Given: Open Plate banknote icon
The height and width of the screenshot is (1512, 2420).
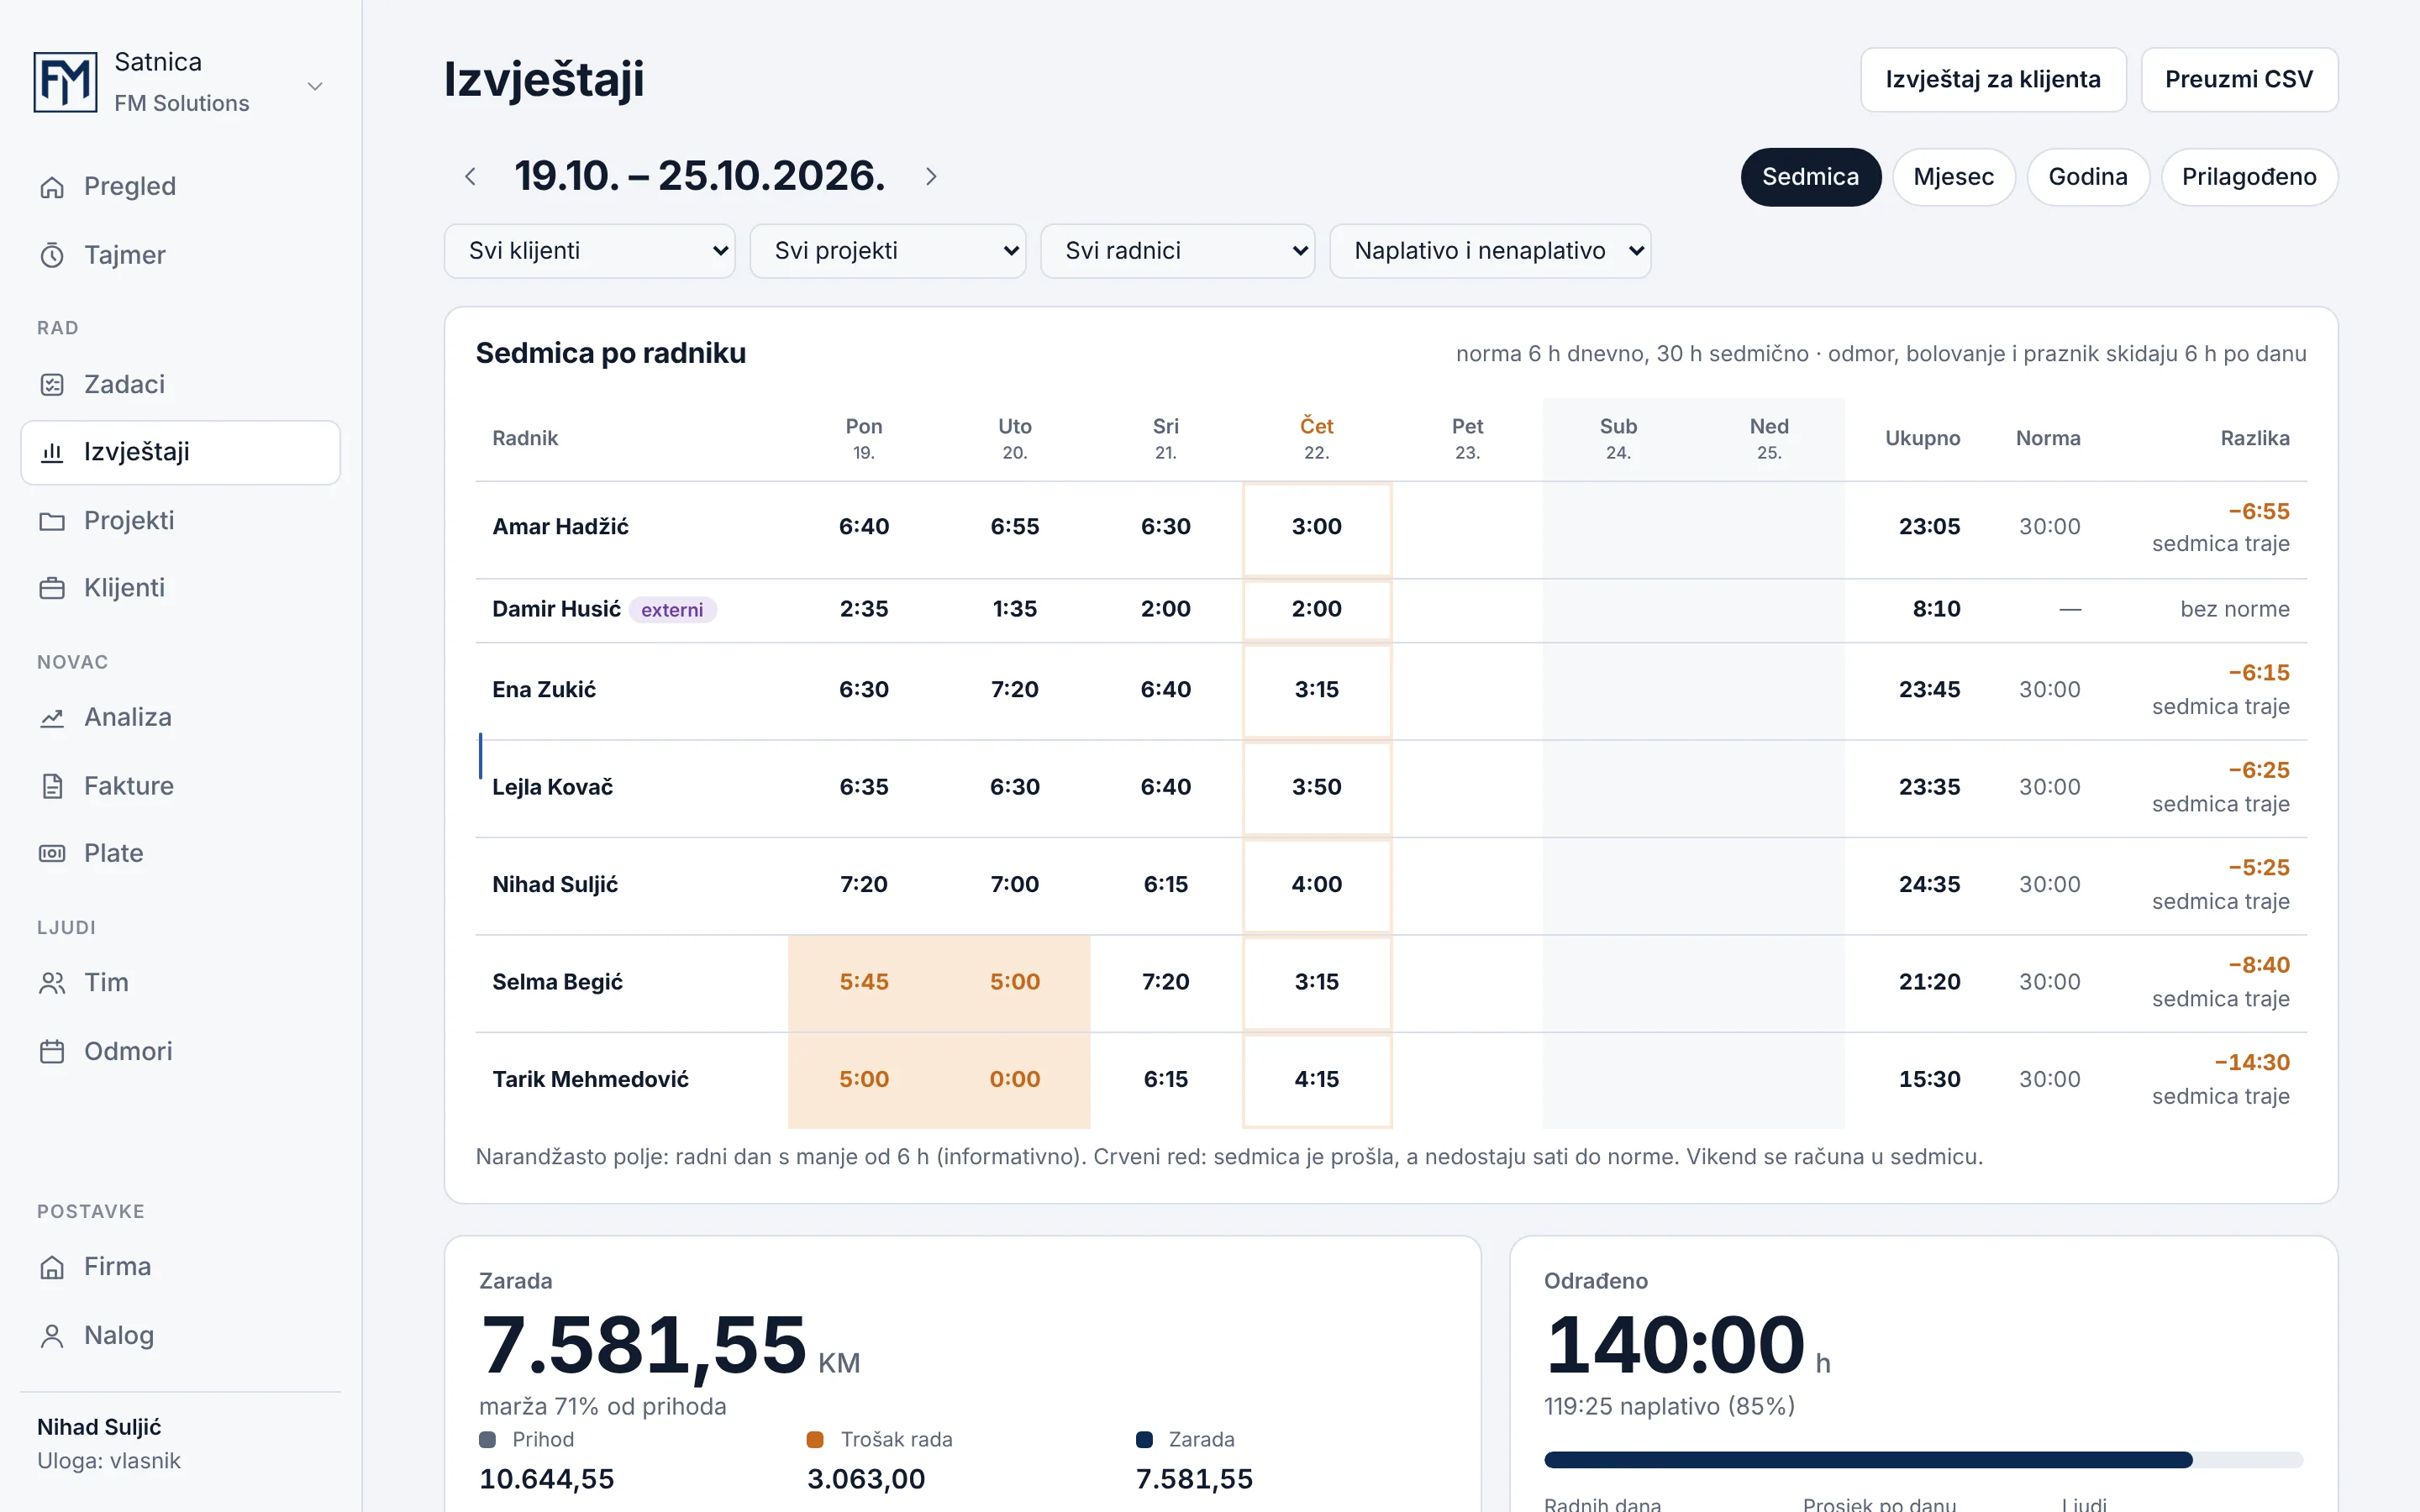Looking at the screenshot, I should click(52, 854).
